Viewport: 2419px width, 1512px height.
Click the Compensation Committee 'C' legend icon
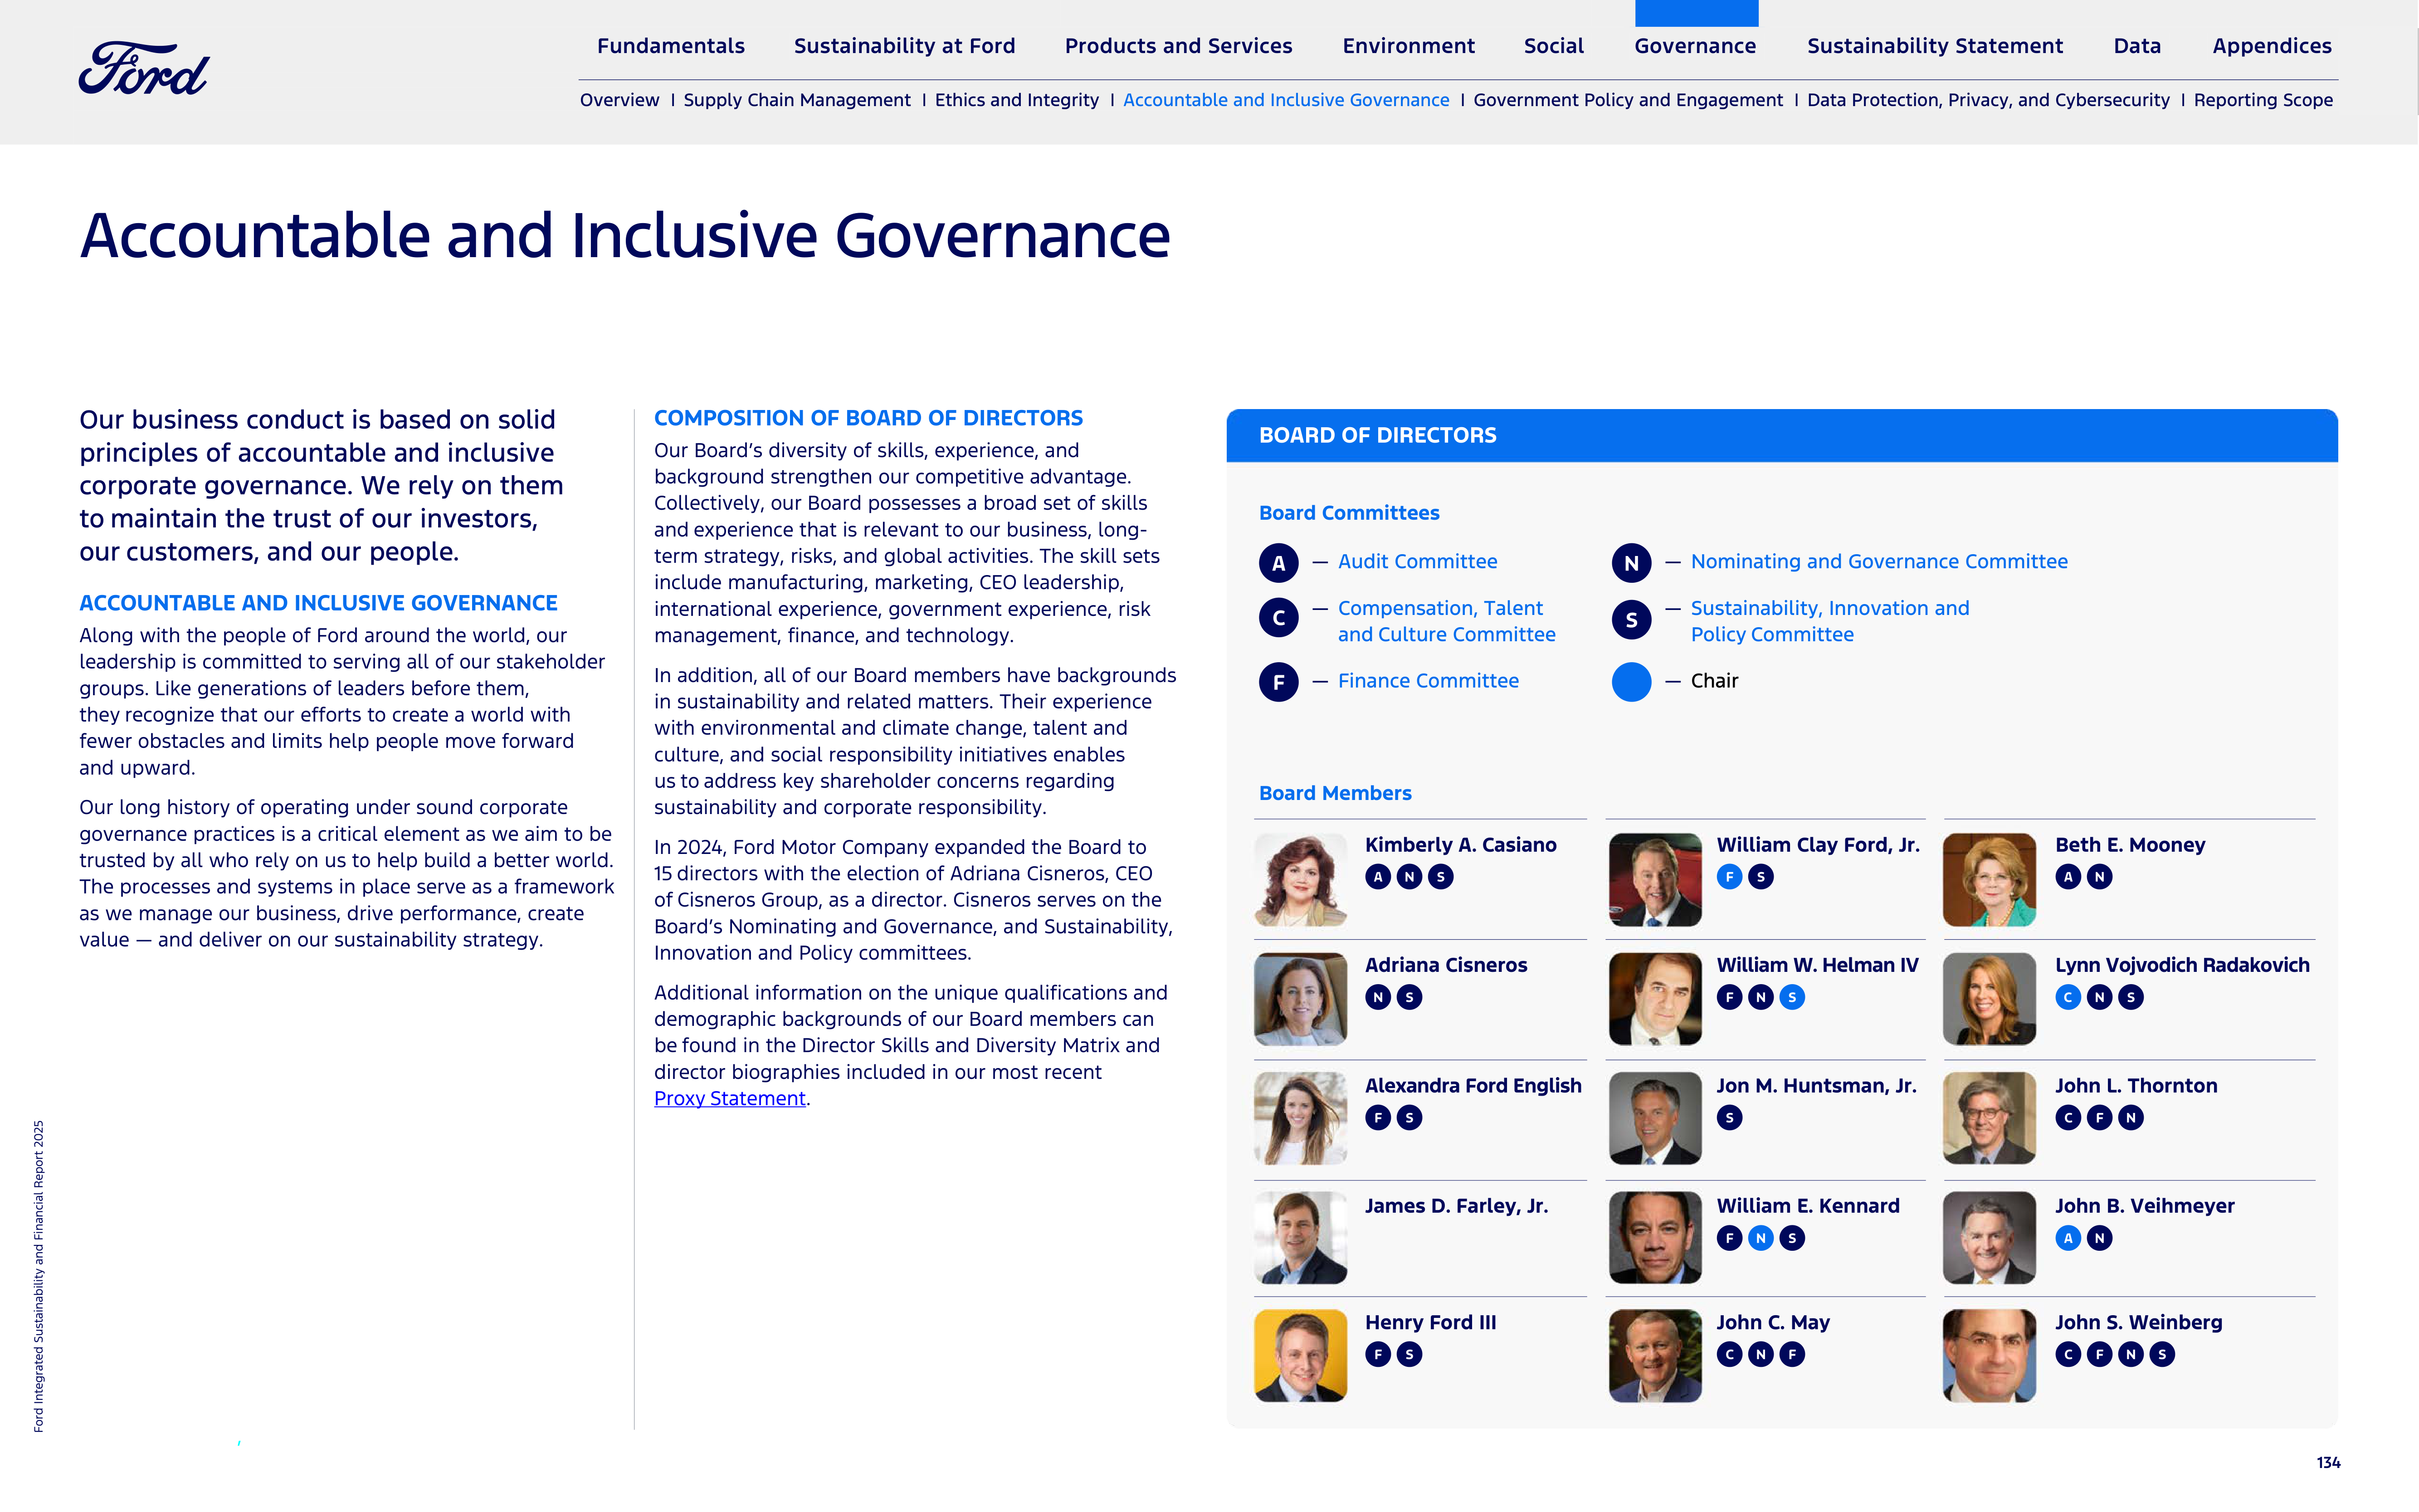[x=1278, y=618]
